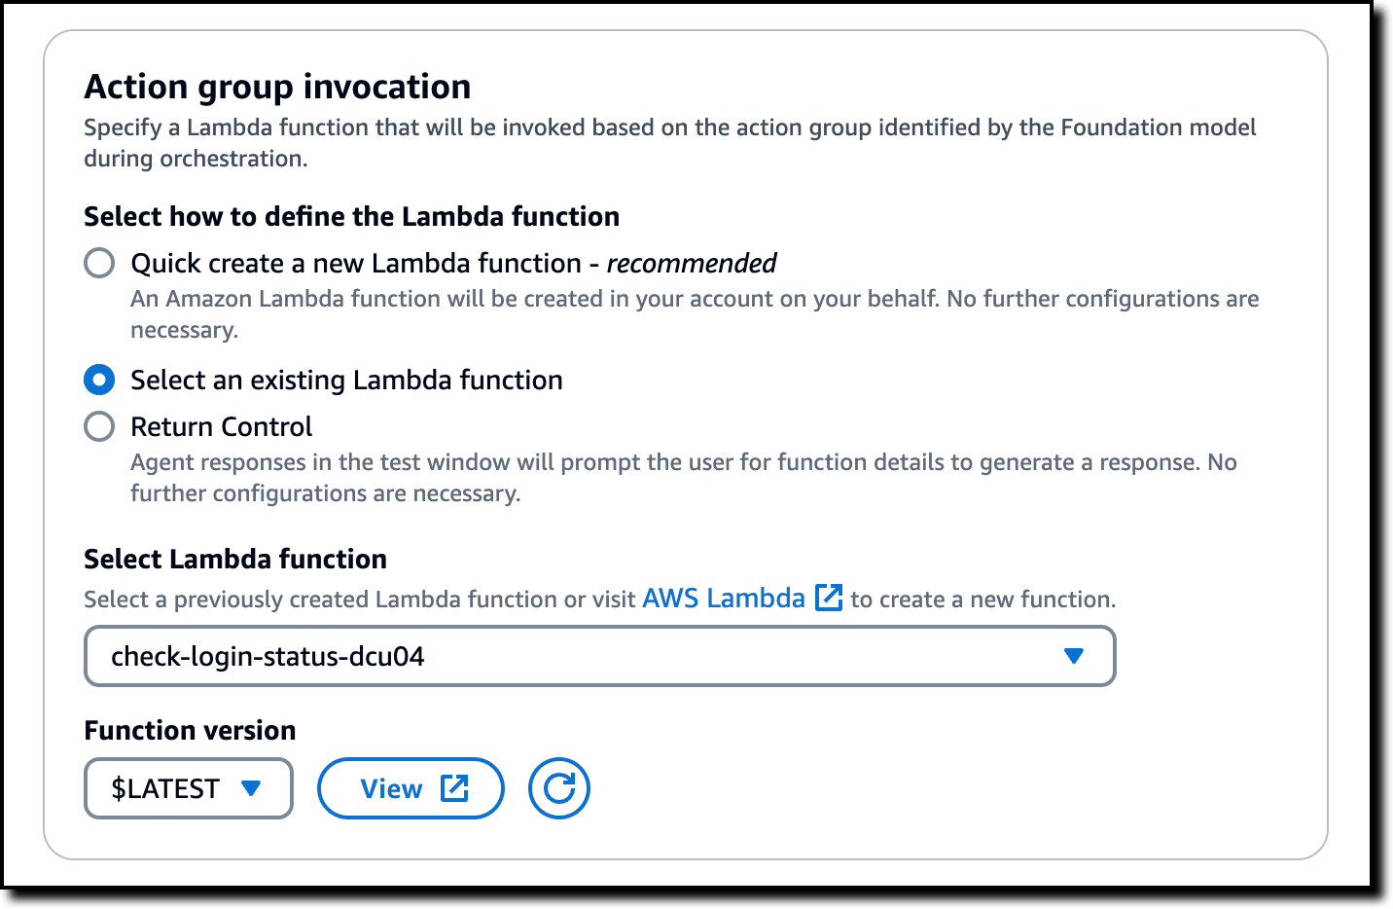Open the check-login-status-dcu04 function dropdown

600,656
